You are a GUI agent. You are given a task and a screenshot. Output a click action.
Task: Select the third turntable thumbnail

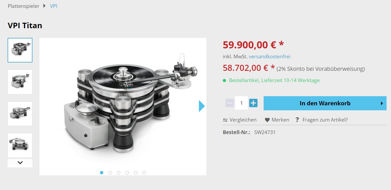(x=20, y=114)
